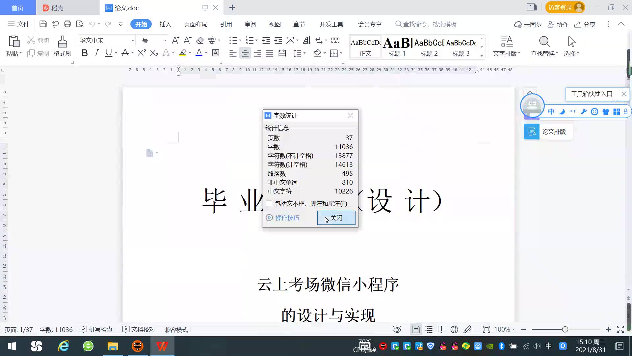Click the superscript icon
This screenshot has height=356, width=632.
(142, 53)
